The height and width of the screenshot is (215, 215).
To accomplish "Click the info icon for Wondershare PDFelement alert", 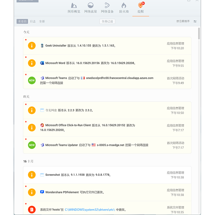I will pyautogui.click(x=32, y=192).
